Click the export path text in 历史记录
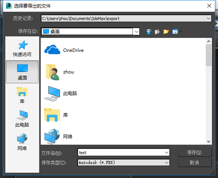The width and height of the screenshot is (218, 178). click(81, 18)
